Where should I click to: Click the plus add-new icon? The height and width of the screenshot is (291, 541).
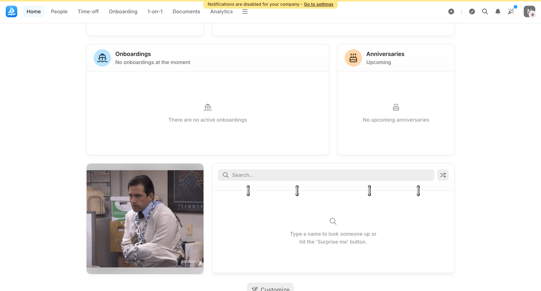[x=451, y=11]
